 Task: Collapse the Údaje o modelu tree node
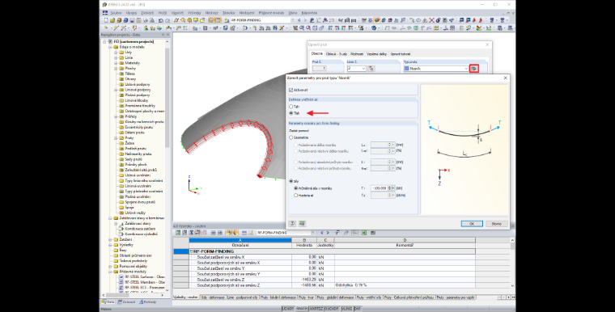[x=110, y=47]
